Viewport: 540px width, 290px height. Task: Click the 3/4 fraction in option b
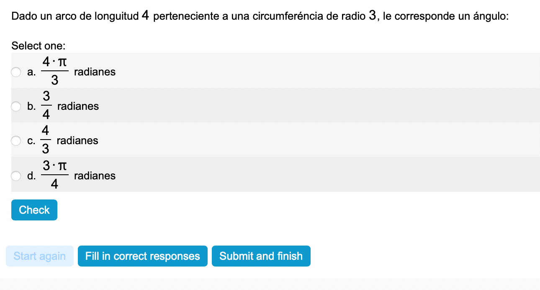[x=46, y=106]
